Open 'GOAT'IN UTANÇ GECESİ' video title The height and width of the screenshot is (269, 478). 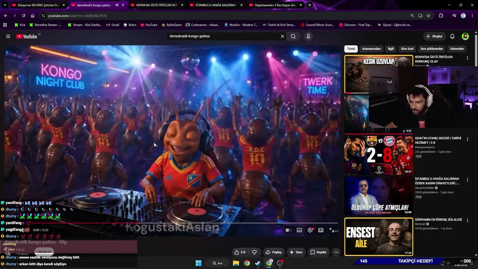438,140
